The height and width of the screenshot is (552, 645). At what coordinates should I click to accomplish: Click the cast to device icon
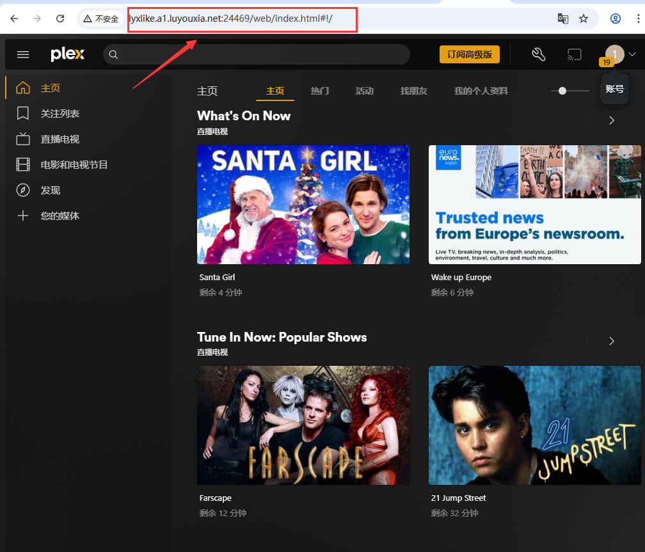point(574,54)
